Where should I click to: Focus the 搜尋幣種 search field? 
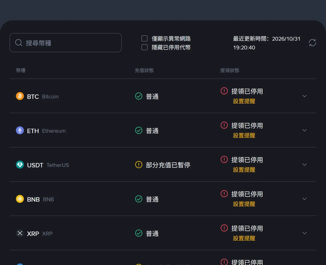[x=66, y=43]
